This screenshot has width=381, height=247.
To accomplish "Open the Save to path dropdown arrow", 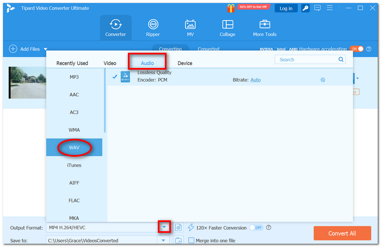I will (163, 240).
